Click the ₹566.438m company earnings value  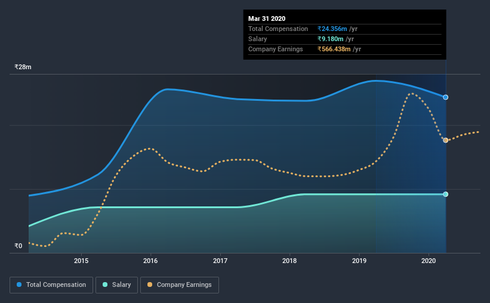coord(334,49)
